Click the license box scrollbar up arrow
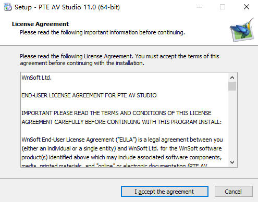Viewport: 258px width, 202px height. [232, 78]
